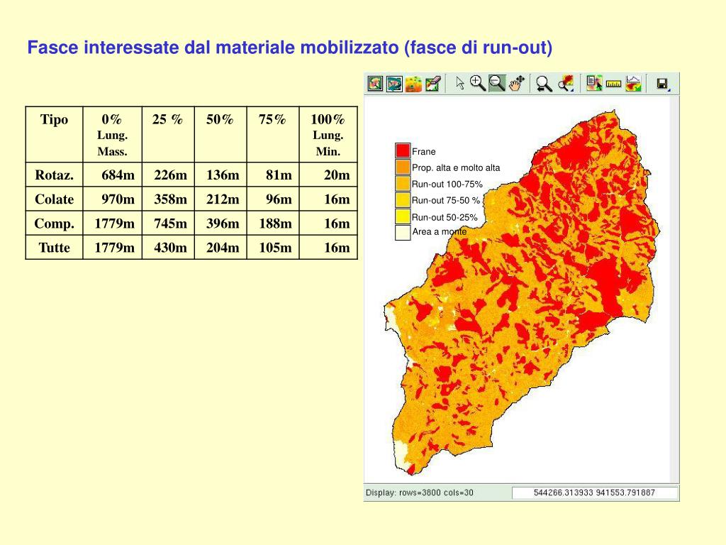726x545 pixels.
Task: Click the Redraw all layers icon
Action: tap(394, 84)
